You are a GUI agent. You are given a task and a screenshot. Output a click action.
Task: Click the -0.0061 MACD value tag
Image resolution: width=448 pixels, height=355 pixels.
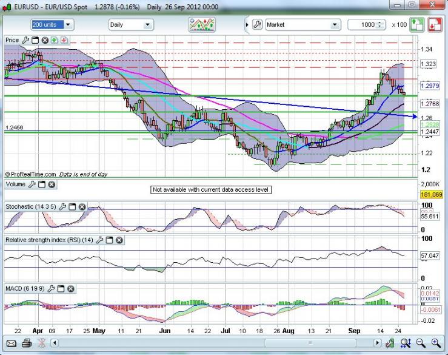(x=430, y=310)
